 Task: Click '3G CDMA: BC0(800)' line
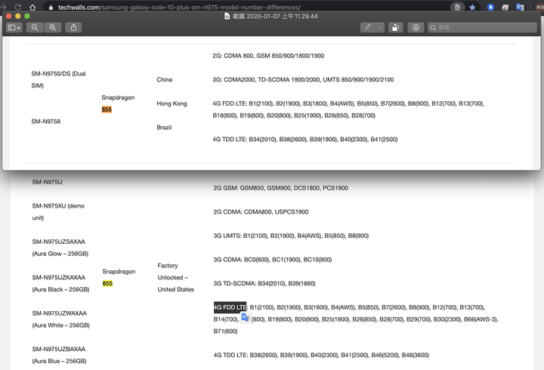point(273,260)
